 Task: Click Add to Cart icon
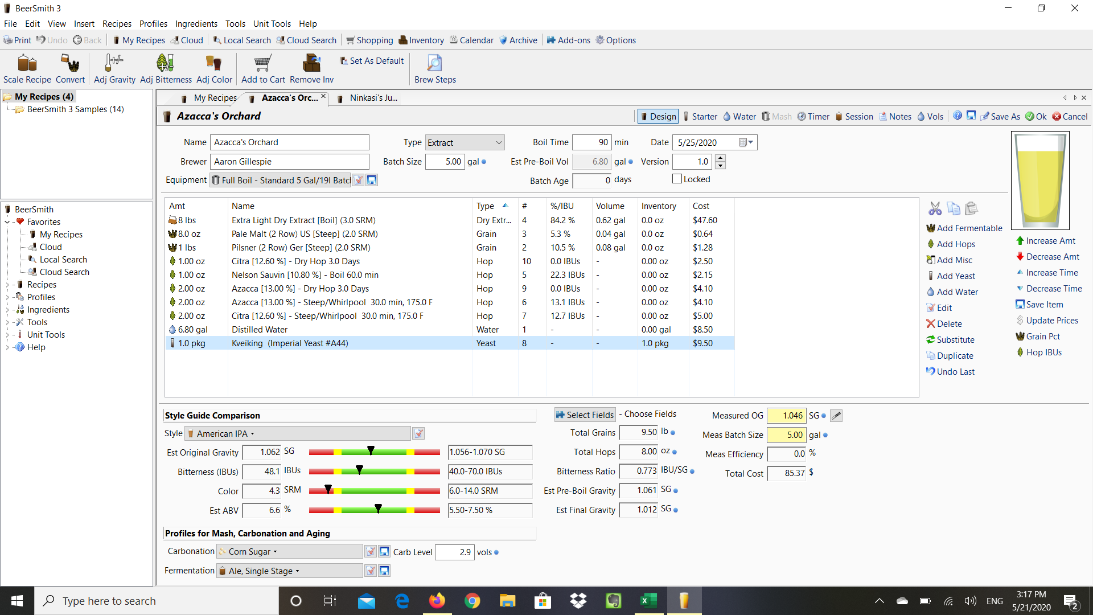click(263, 68)
